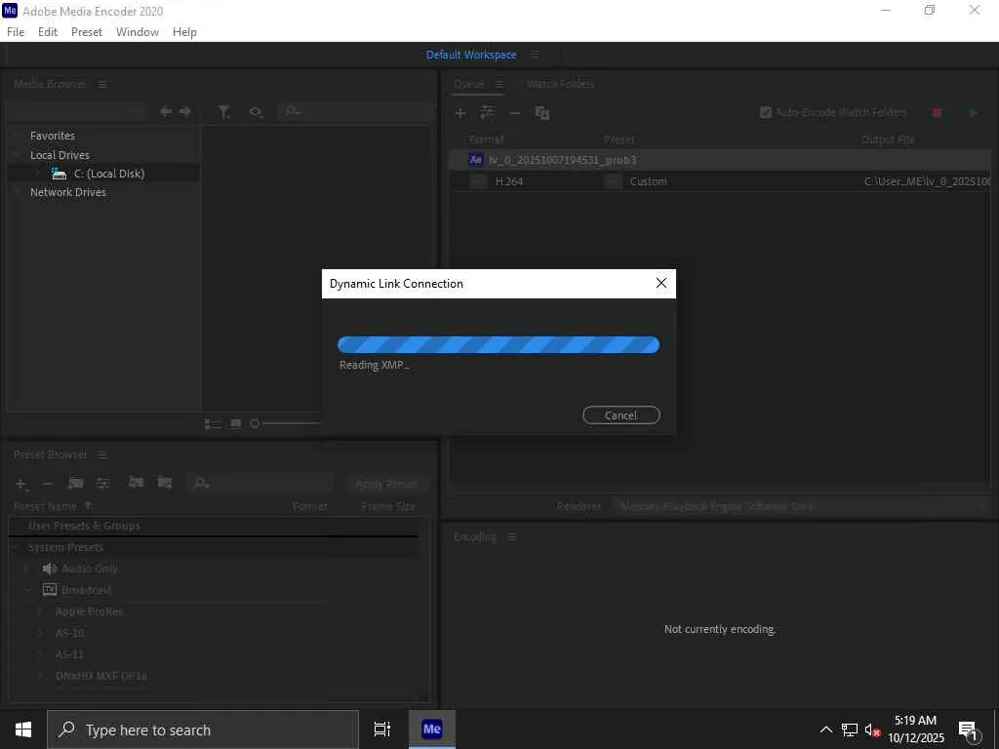Open the File menu
The height and width of the screenshot is (749, 999).
pos(16,32)
